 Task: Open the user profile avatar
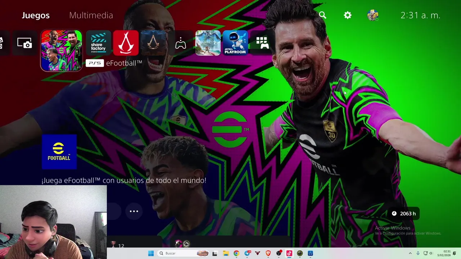pyautogui.click(x=373, y=15)
